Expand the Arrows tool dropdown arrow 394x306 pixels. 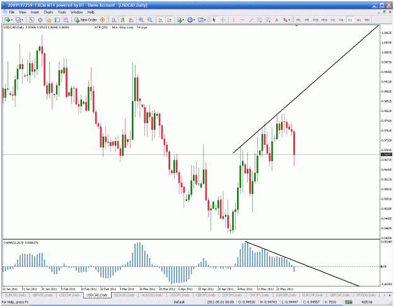(289, 20)
